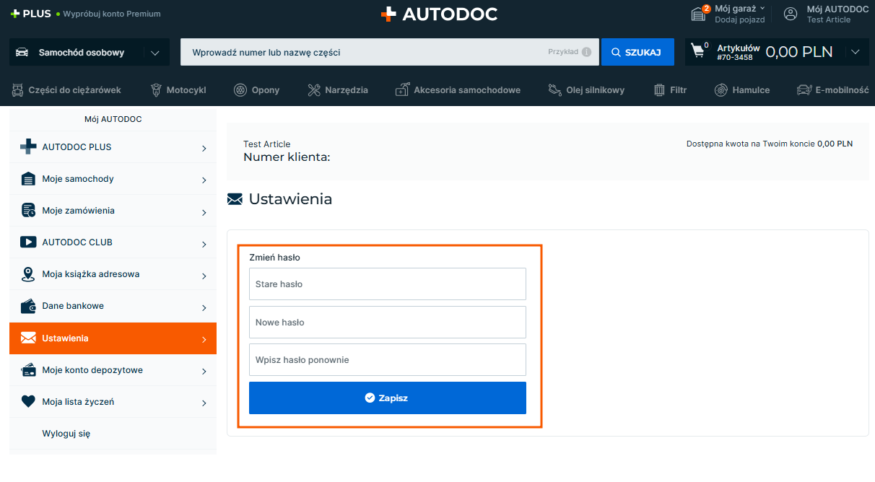
Task: Expand the Dane bankowe row chevron
Action: [x=204, y=307]
